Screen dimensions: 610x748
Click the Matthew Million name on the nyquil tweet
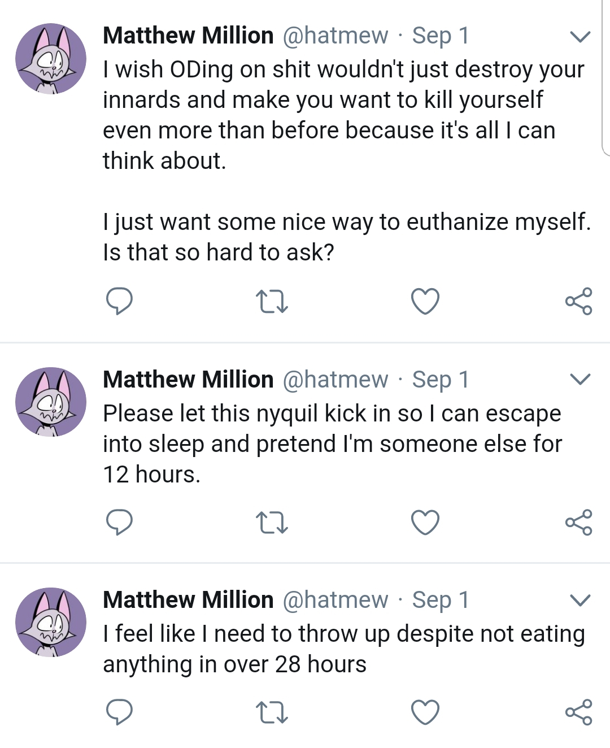pyautogui.click(x=188, y=380)
